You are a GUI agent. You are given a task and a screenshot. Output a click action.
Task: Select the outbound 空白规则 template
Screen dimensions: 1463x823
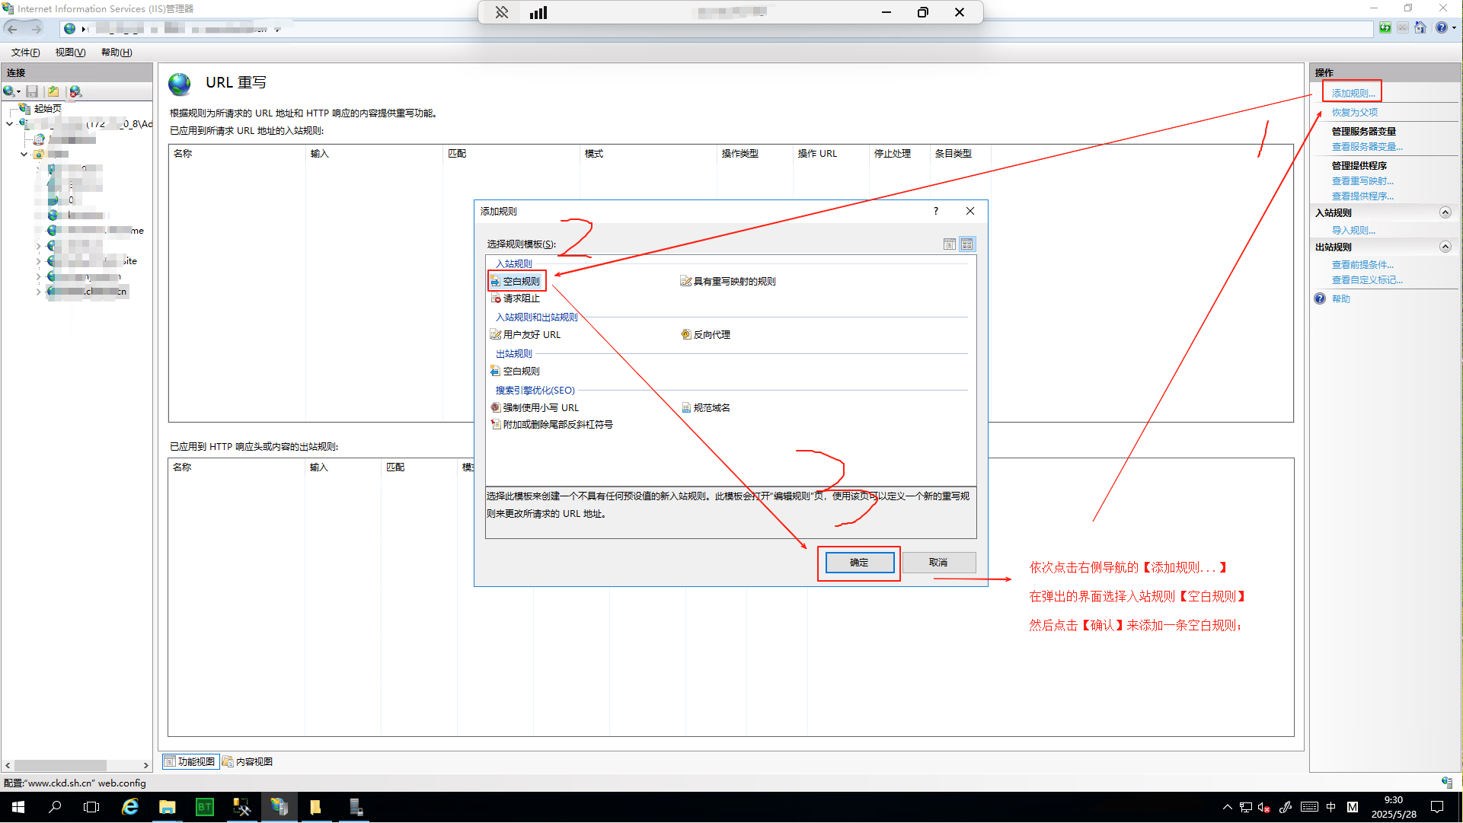(x=521, y=372)
